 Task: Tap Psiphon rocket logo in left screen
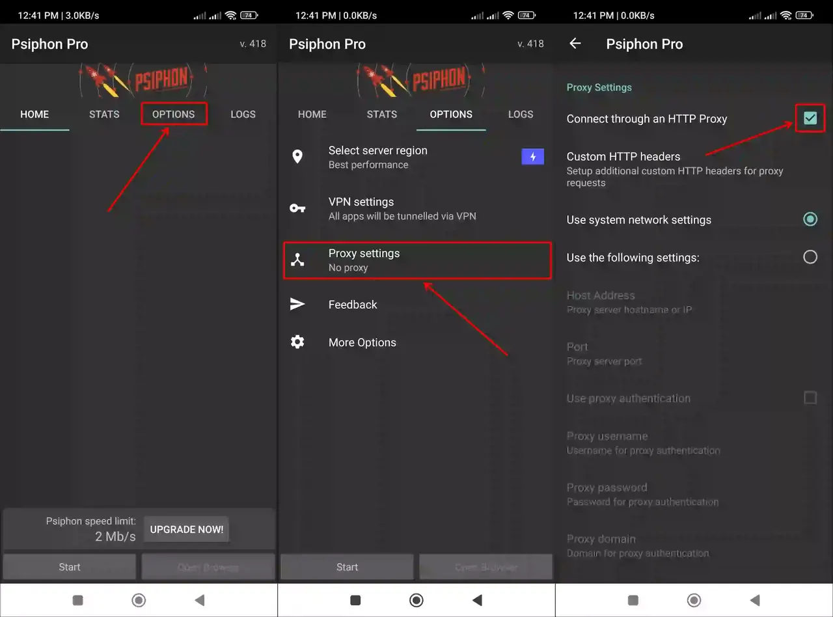click(x=143, y=81)
